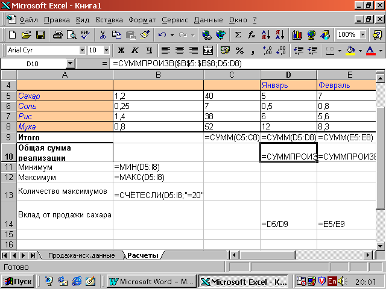Apply the Currency style icon

[x=225, y=51]
